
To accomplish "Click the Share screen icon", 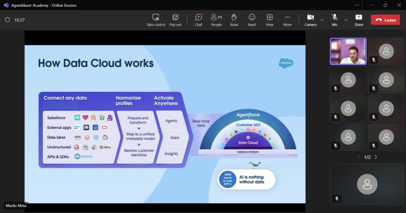I will pyautogui.click(x=358, y=20).
